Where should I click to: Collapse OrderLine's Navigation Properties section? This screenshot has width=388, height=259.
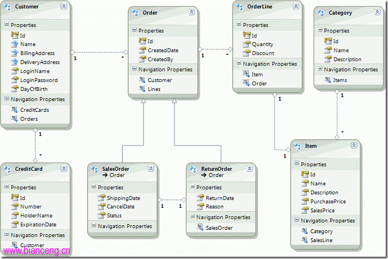(x=239, y=63)
